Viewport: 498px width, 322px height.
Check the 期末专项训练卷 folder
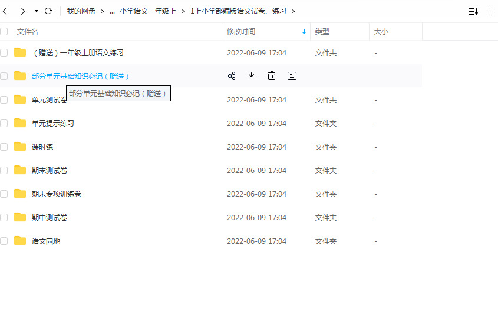click(4, 194)
